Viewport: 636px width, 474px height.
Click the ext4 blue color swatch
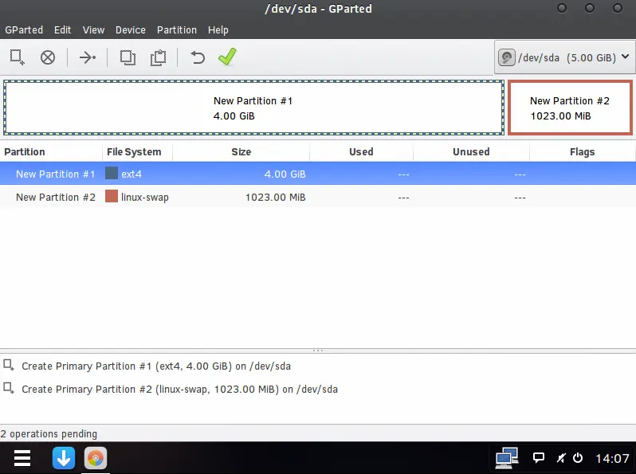pos(111,173)
